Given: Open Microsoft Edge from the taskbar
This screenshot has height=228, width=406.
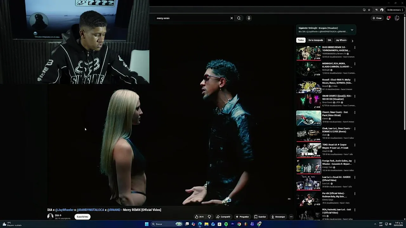Looking at the screenshot, I should point(200,224).
